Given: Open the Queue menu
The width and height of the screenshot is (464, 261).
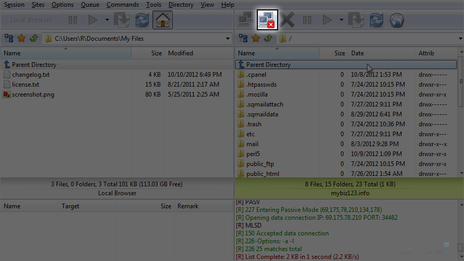Looking at the screenshot, I should pyautogui.click(x=90, y=5).
